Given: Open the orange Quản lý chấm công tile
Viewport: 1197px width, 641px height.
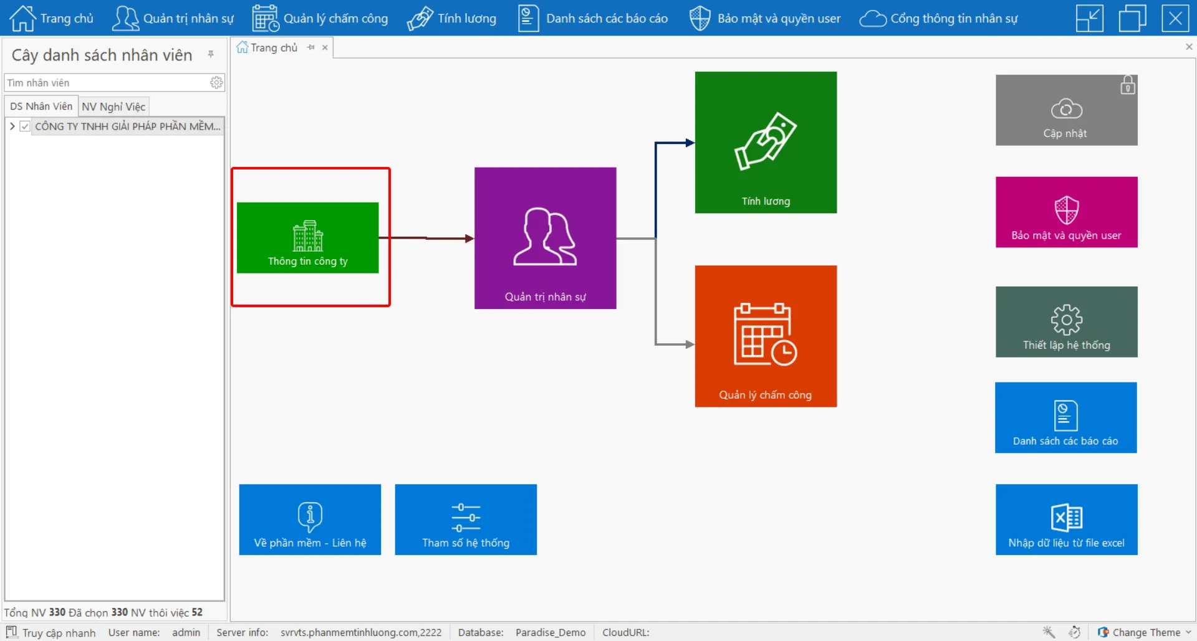Looking at the screenshot, I should coord(766,336).
